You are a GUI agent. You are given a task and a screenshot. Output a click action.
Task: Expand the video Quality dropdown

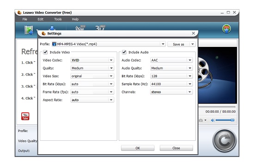click(111, 68)
